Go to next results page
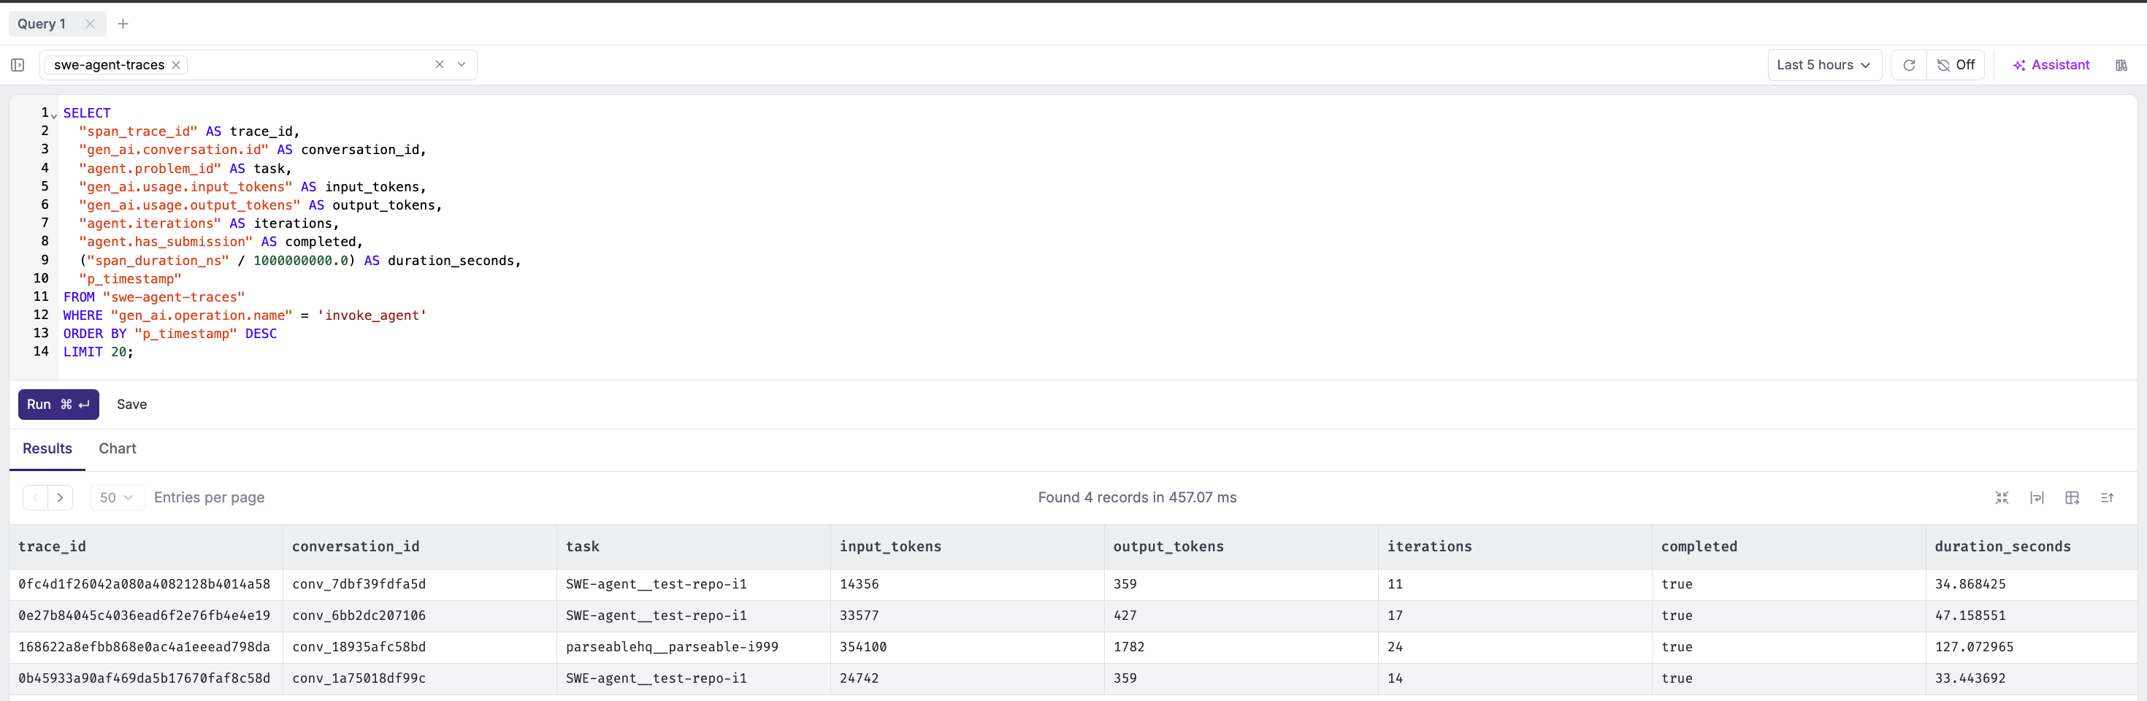 pyautogui.click(x=60, y=497)
